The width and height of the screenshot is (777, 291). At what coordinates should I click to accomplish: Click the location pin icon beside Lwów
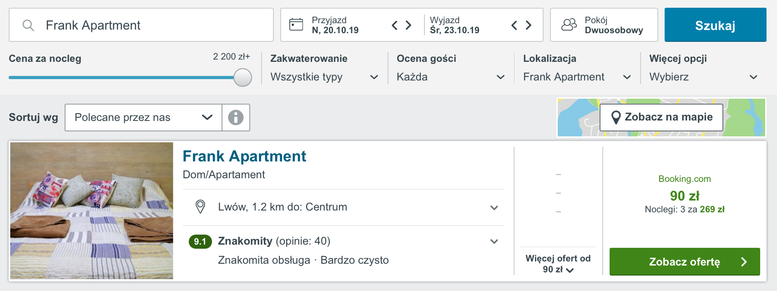point(200,207)
